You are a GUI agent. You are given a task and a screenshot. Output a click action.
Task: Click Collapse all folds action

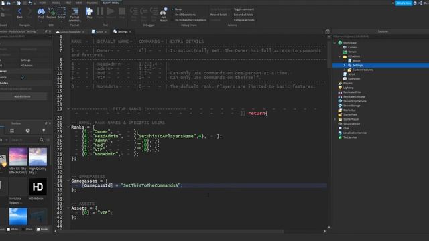pyautogui.click(x=244, y=20)
